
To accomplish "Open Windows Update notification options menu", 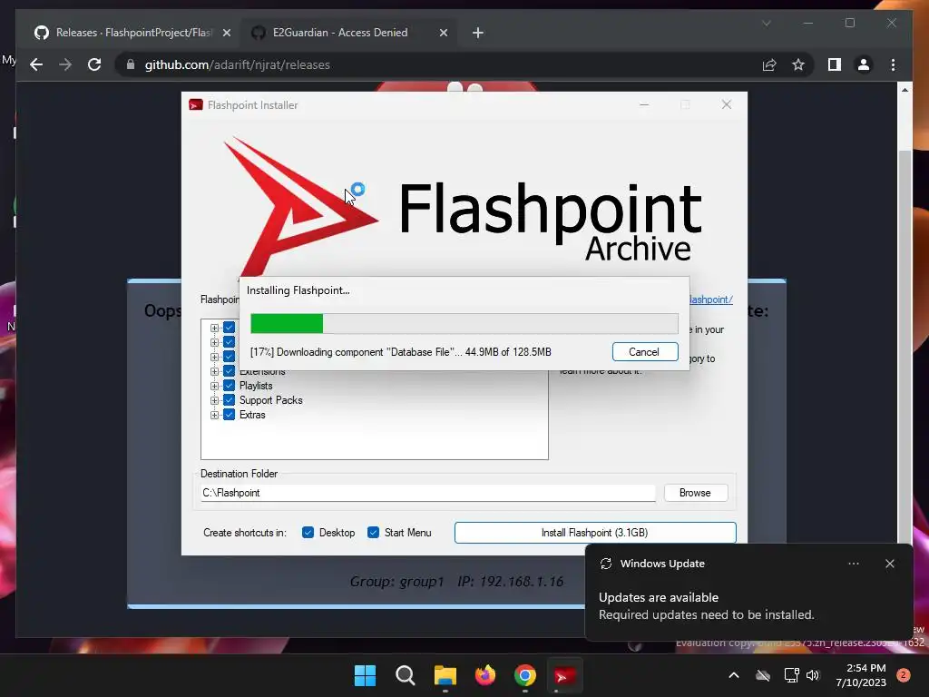I will 853,564.
